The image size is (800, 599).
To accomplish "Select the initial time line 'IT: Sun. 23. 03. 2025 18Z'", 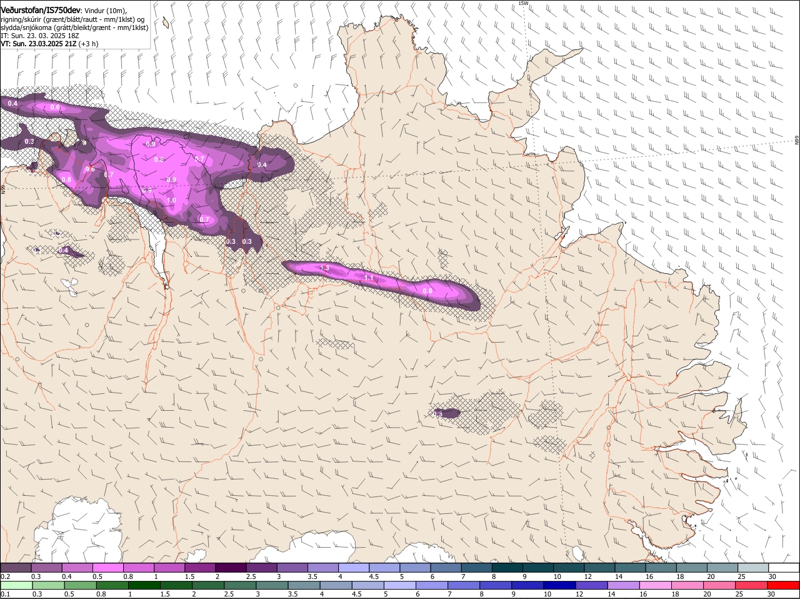I will pos(41,36).
